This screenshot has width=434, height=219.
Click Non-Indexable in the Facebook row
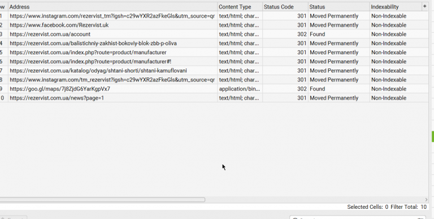click(x=399, y=25)
